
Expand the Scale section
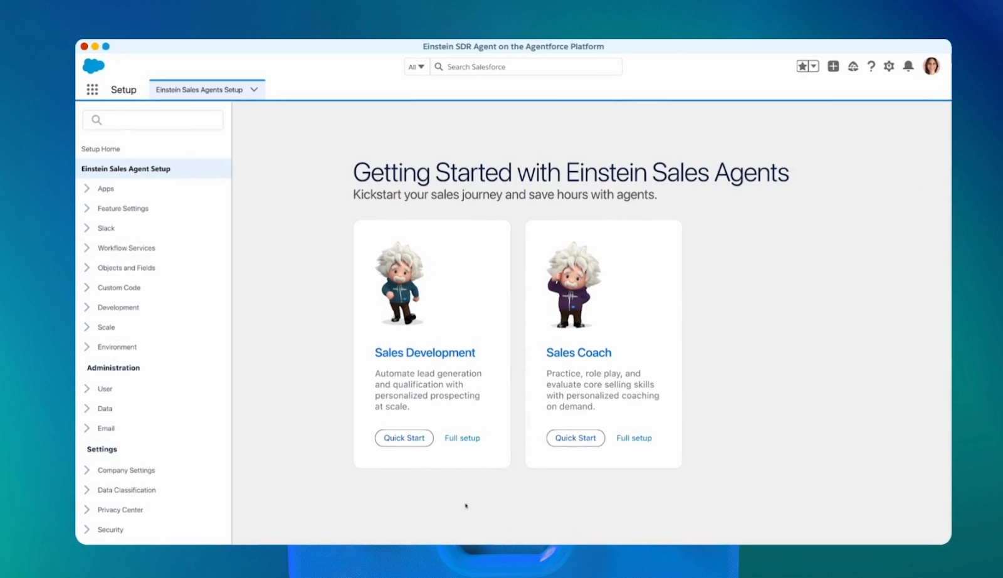coord(87,327)
